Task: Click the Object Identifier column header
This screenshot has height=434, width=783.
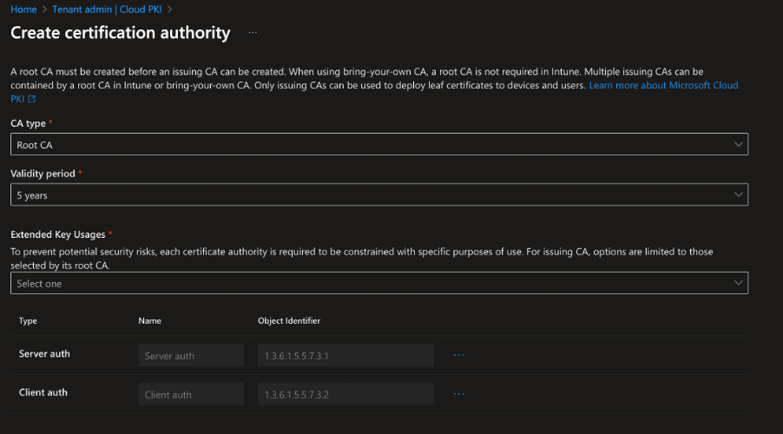Action: point(289,320)
